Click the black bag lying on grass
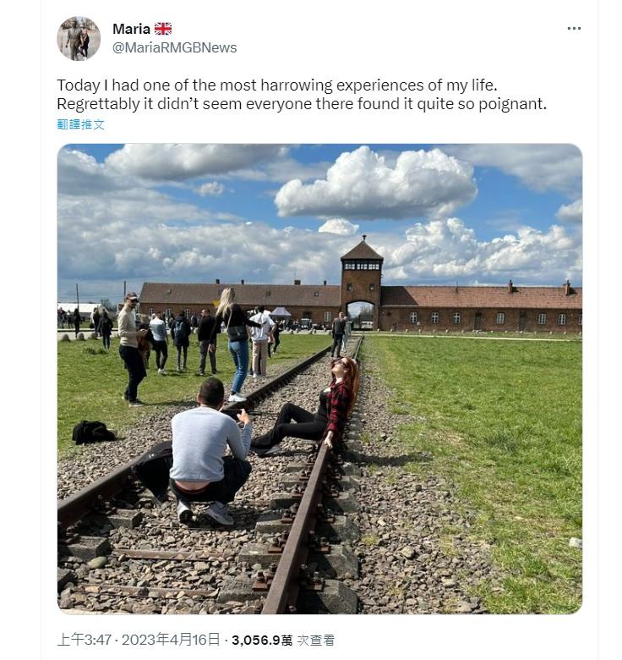The width and height of the screenshot is (622, 660). click(x=93, y=432)
